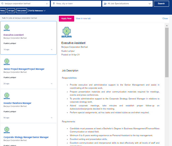Open View in new tab link
Viewport: 172px width, 146px height.
83,19
